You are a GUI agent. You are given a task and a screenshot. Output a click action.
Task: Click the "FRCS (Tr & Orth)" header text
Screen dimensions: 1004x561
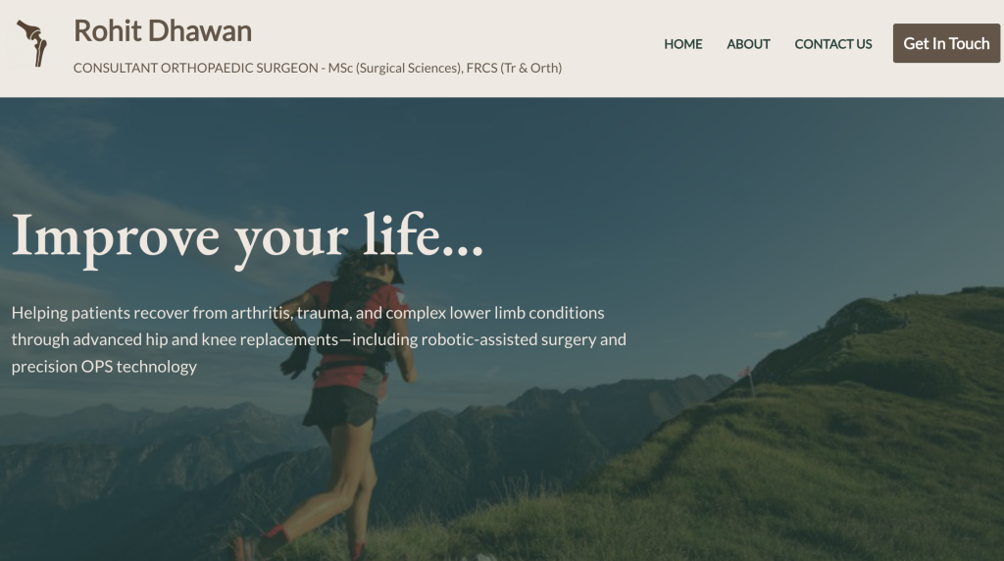(x=514, y=68)
